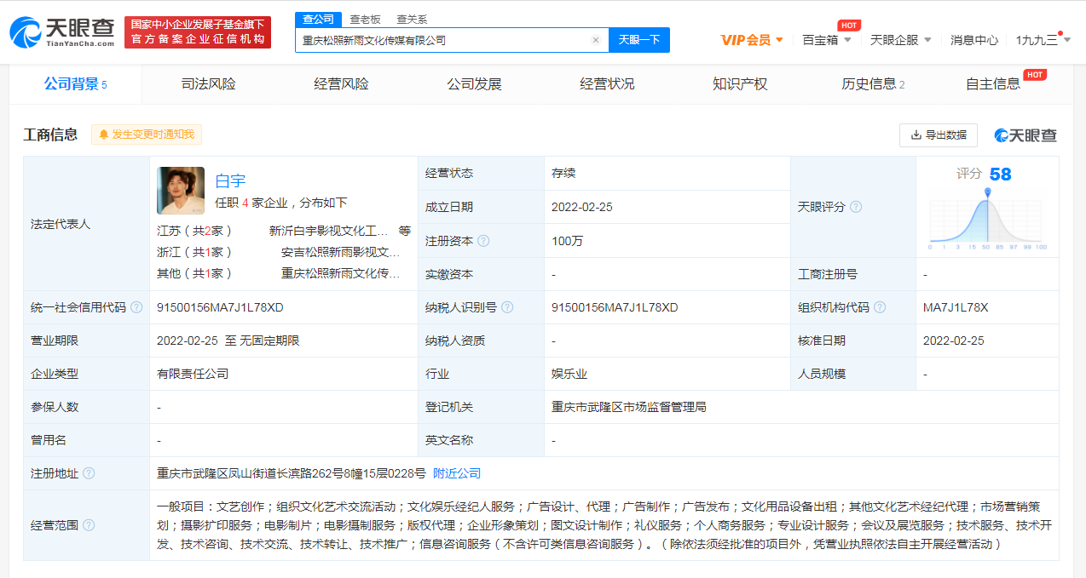The width and height of the screenshot is (1086, 578).
Task: Click the TianYanCha logo in header
Action: click(x=62, y=32)
